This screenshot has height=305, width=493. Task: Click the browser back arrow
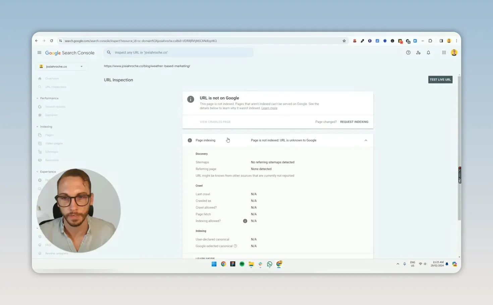click(x=37, y=41)
